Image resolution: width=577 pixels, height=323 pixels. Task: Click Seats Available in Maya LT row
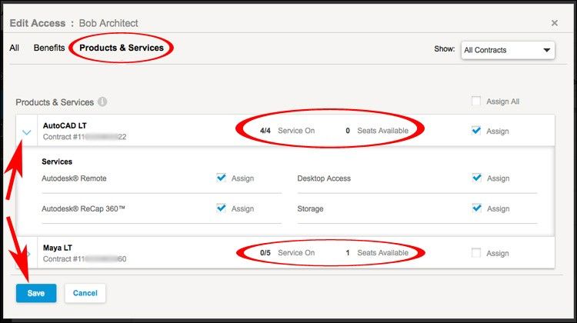pyautogui.click(x=382, y=253)
